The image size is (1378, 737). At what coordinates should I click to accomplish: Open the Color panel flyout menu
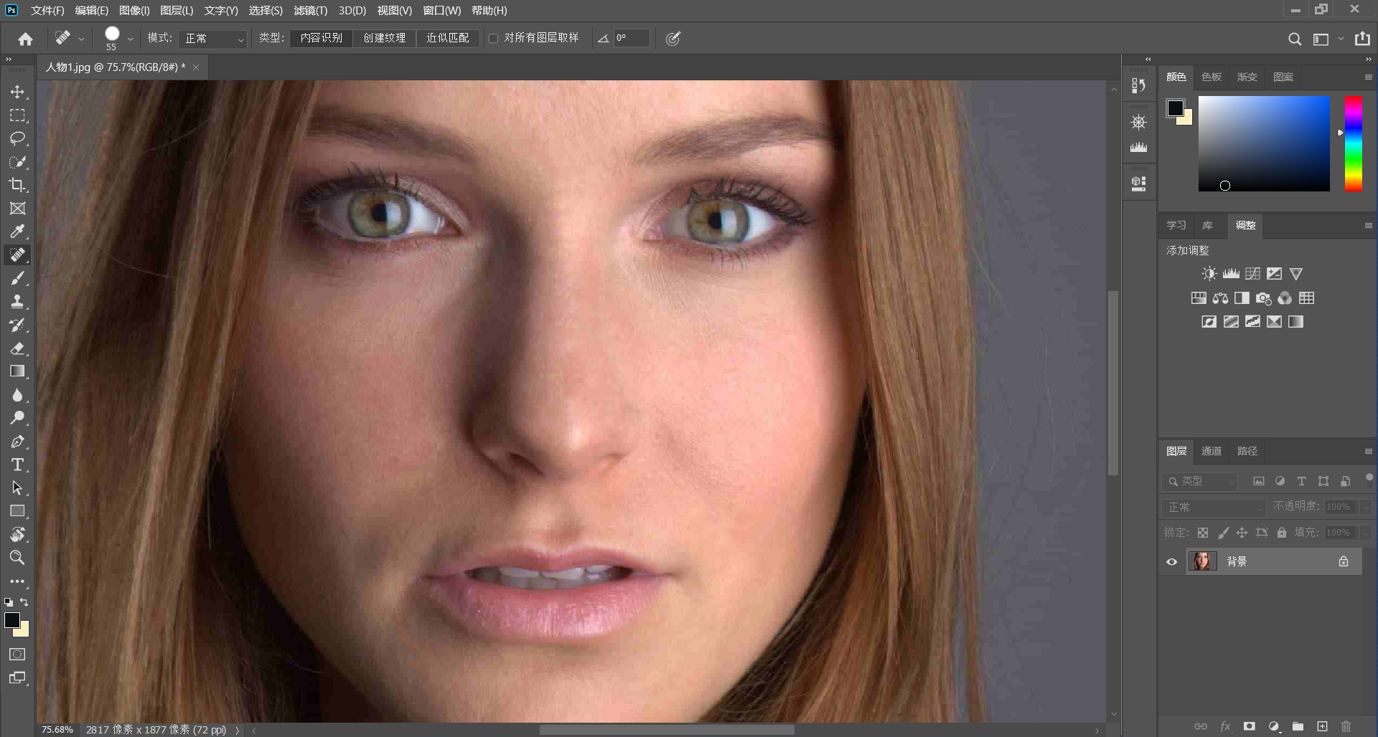[x=1368, y=77]
